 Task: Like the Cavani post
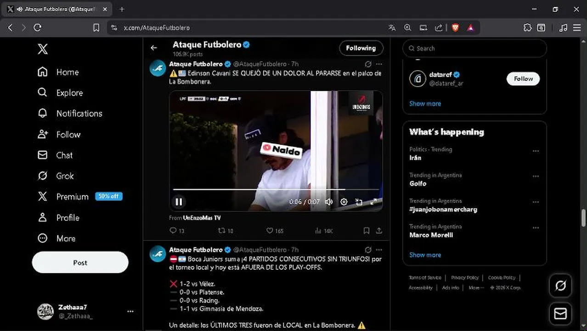(275, 231)
